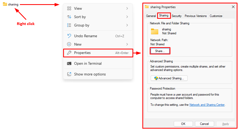This screenshot has width=239, height=130.
Task: Click the 'Ctrl+Z' shortcut text
Action: coord(120,36)
